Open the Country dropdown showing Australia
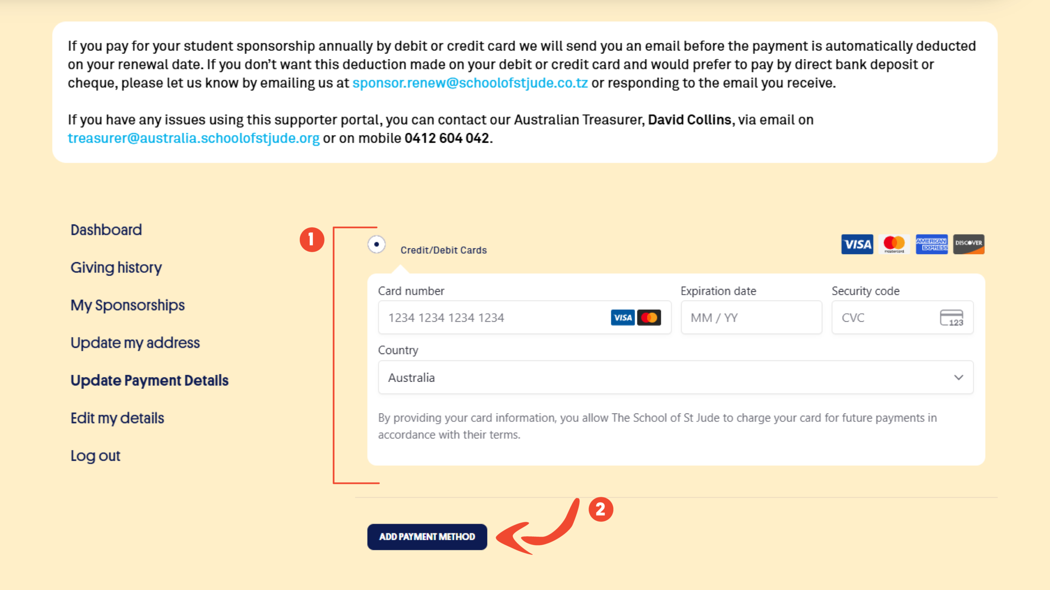Screen dimensions: 1050x590 point(675,377)
